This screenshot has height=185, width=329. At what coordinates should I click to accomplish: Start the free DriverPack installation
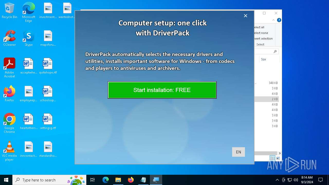click(162, 90)
